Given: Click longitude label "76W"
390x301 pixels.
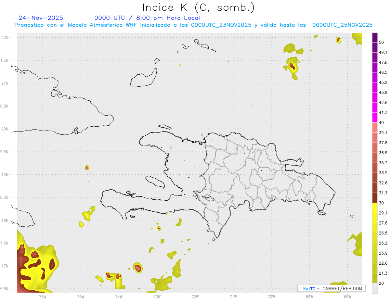Looking at the screenshot, I should click(x=43, y=296).
